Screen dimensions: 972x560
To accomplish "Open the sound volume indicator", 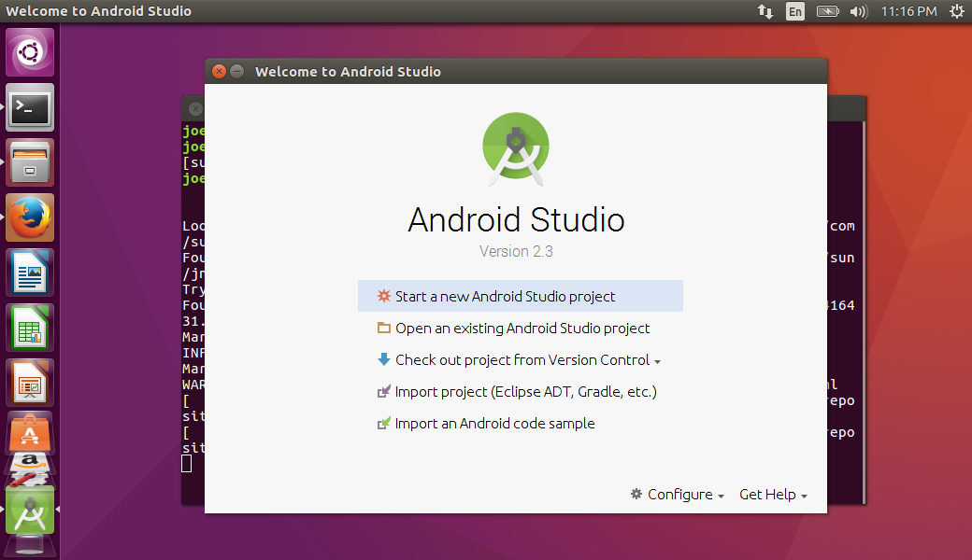I will pyautogui.click(x=859, y=11).
